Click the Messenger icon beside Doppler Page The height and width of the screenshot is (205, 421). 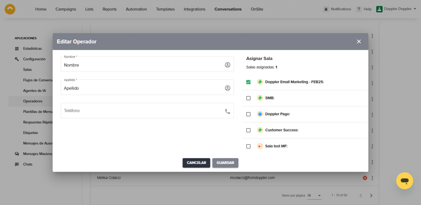point(260,114)
